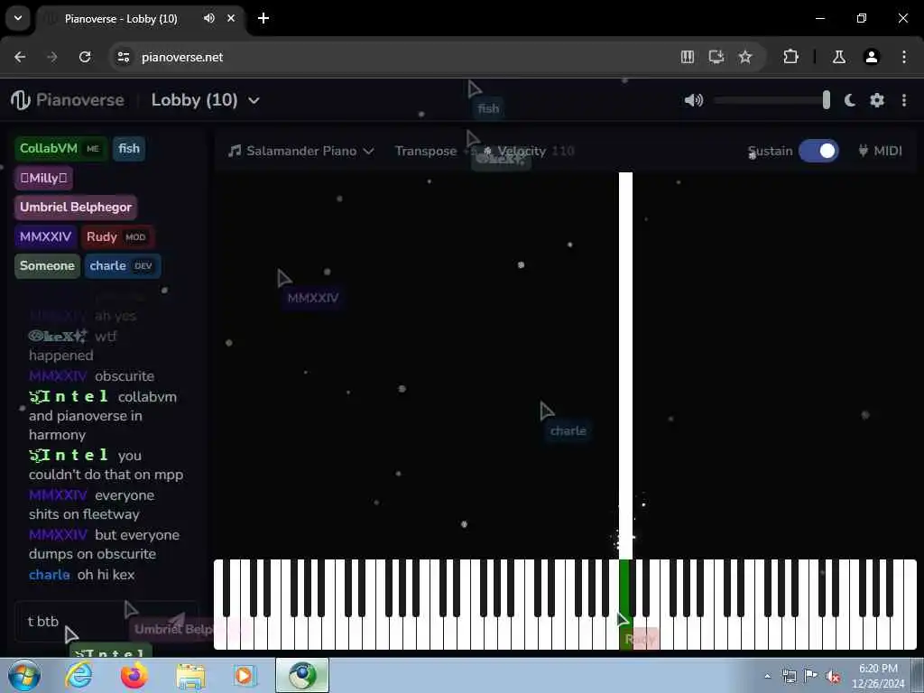Click the Pianoverse logo icon

(x=21, y=100)
